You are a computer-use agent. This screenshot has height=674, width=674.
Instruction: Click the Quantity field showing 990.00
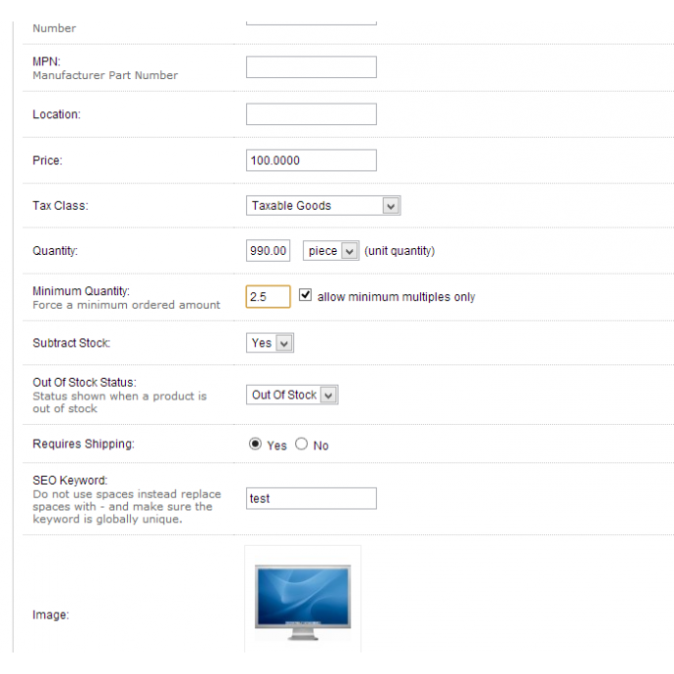(269, 251)
